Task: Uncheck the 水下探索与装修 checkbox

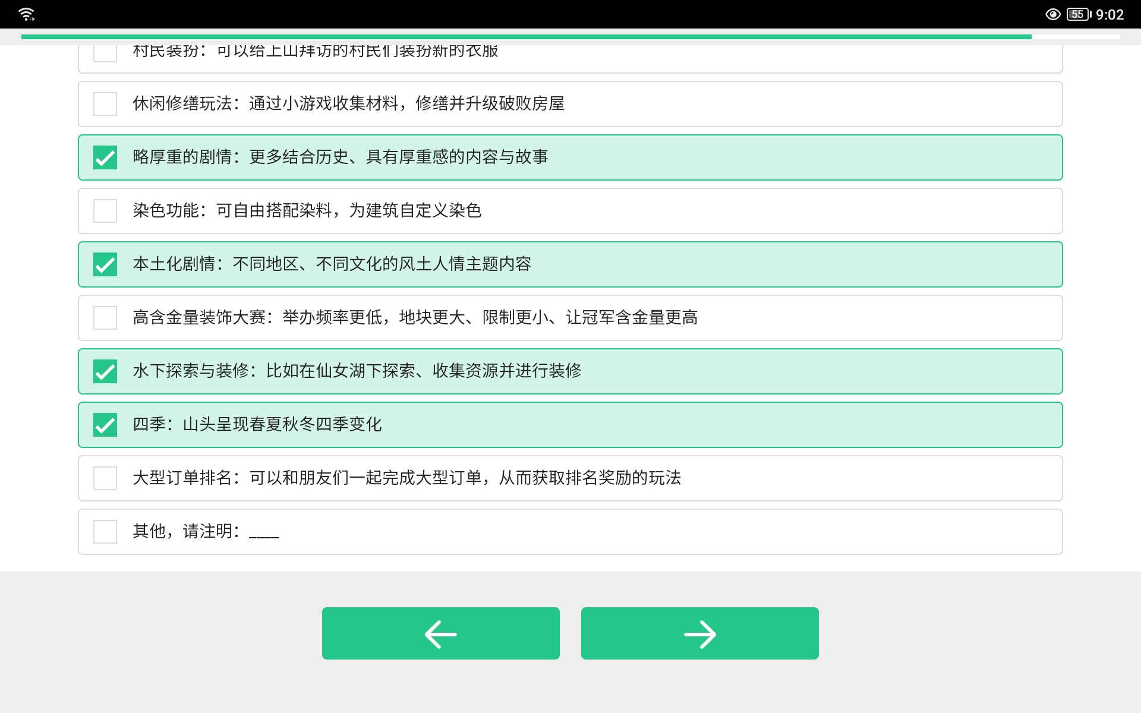Action: 105,371
